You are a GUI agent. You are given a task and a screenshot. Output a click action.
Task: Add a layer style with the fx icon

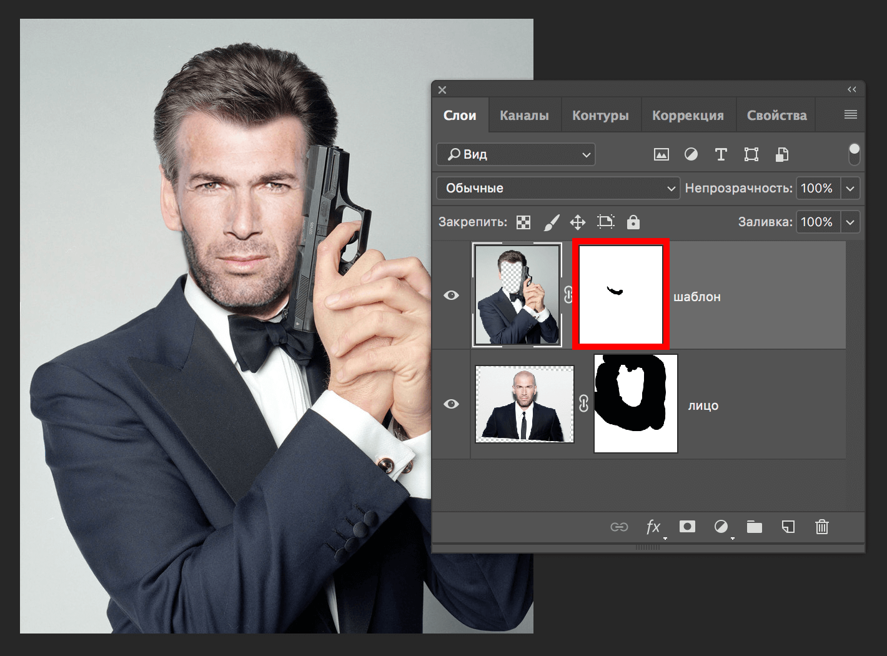pos(654,527)
